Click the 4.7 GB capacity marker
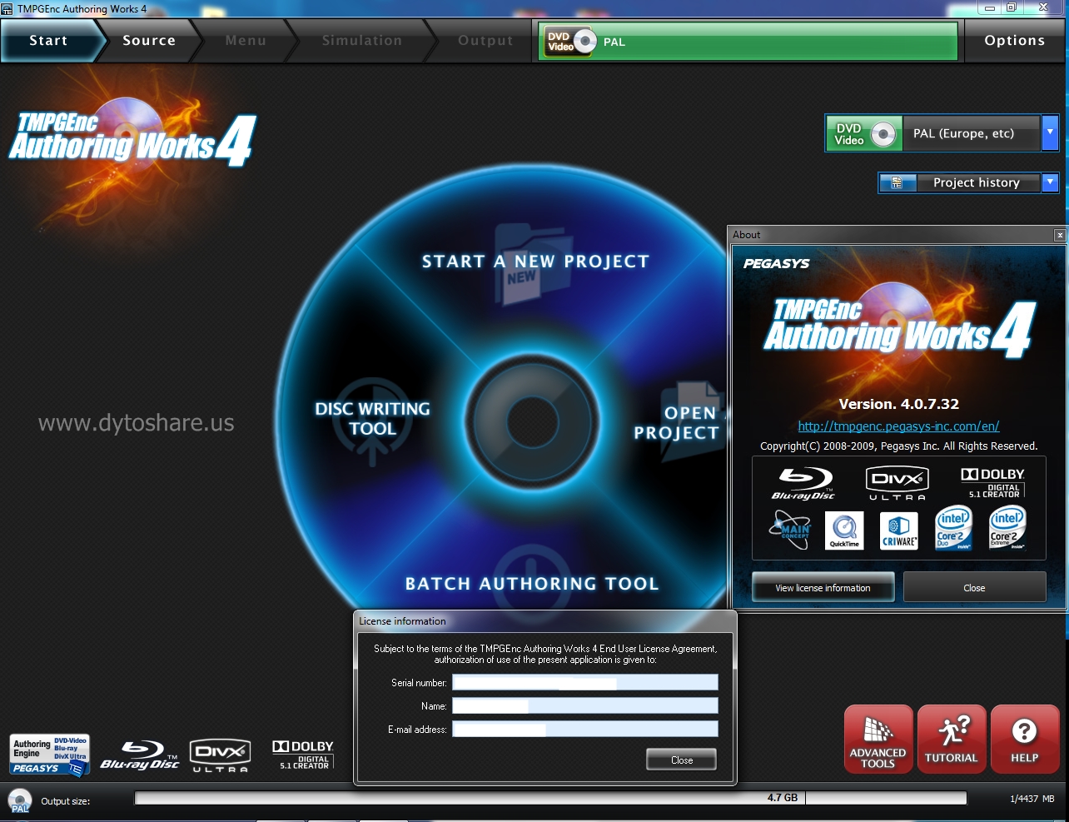The image size is (1069, 822). tap(783, 798)
